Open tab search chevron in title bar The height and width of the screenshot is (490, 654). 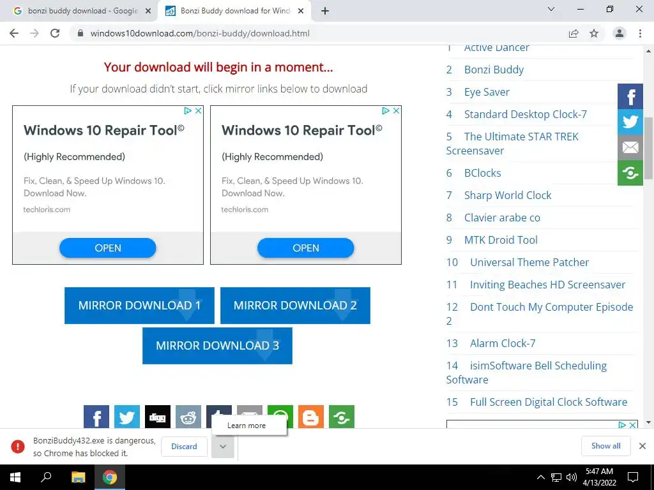click(x=551, y=9)
